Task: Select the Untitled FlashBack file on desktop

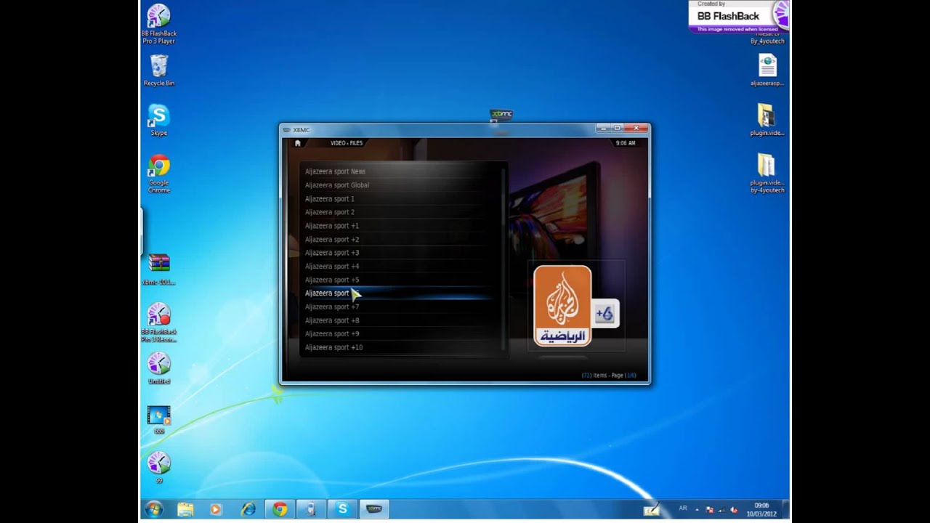Action: click(158, 368)
